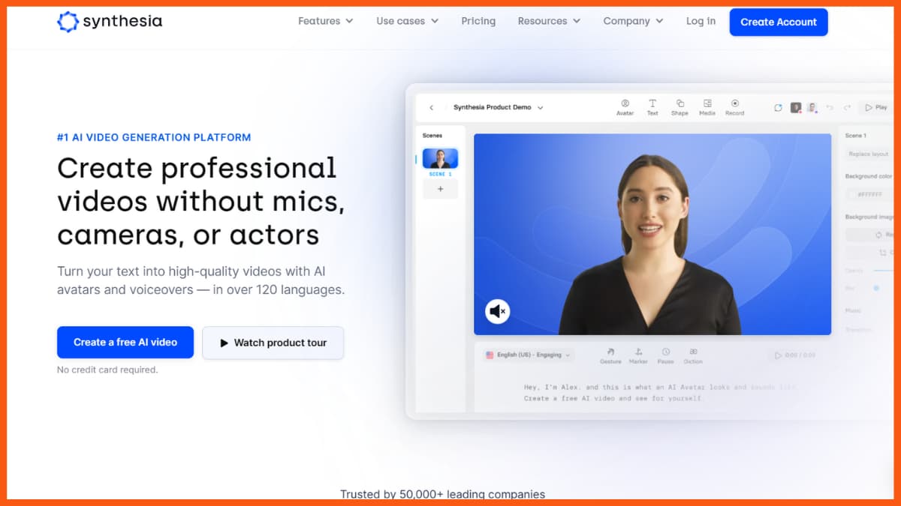
Task: Click the Marker icon under the video
Action: 638,355
